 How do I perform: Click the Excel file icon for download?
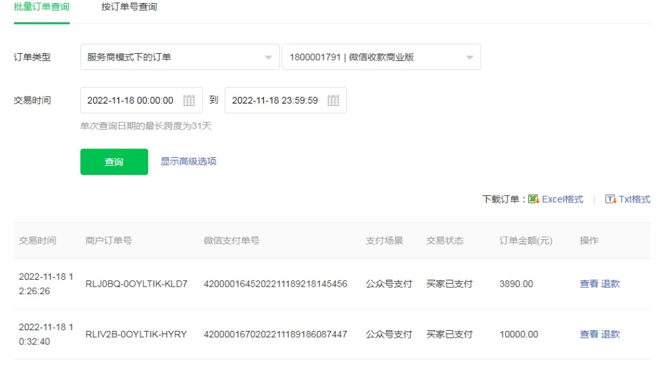click(533, 200)
